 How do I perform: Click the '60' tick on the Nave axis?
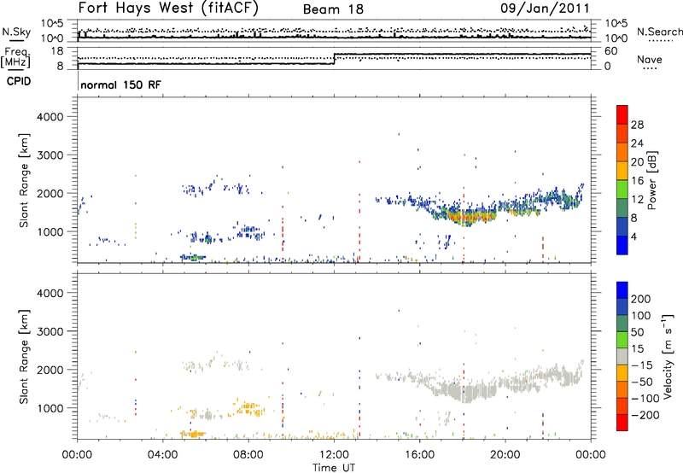pos(611,51)
